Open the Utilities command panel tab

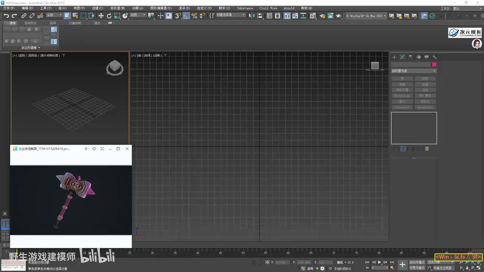tap(434, 57)
